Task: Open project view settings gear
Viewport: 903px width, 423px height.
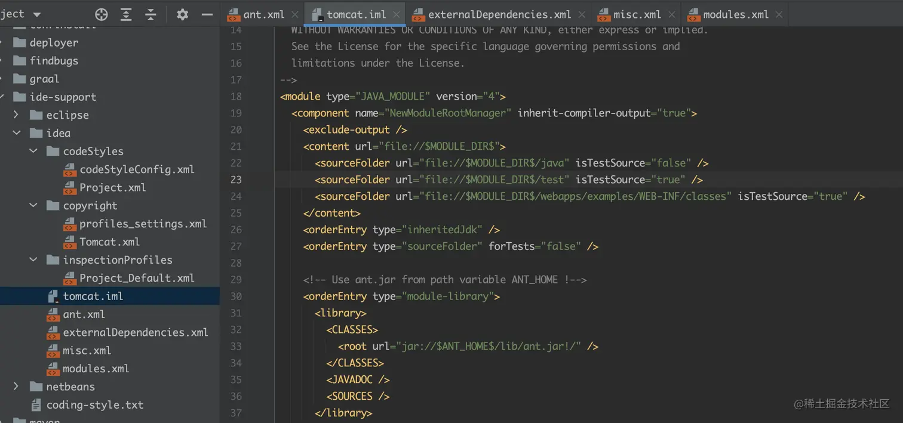Action: pos(182,14)
